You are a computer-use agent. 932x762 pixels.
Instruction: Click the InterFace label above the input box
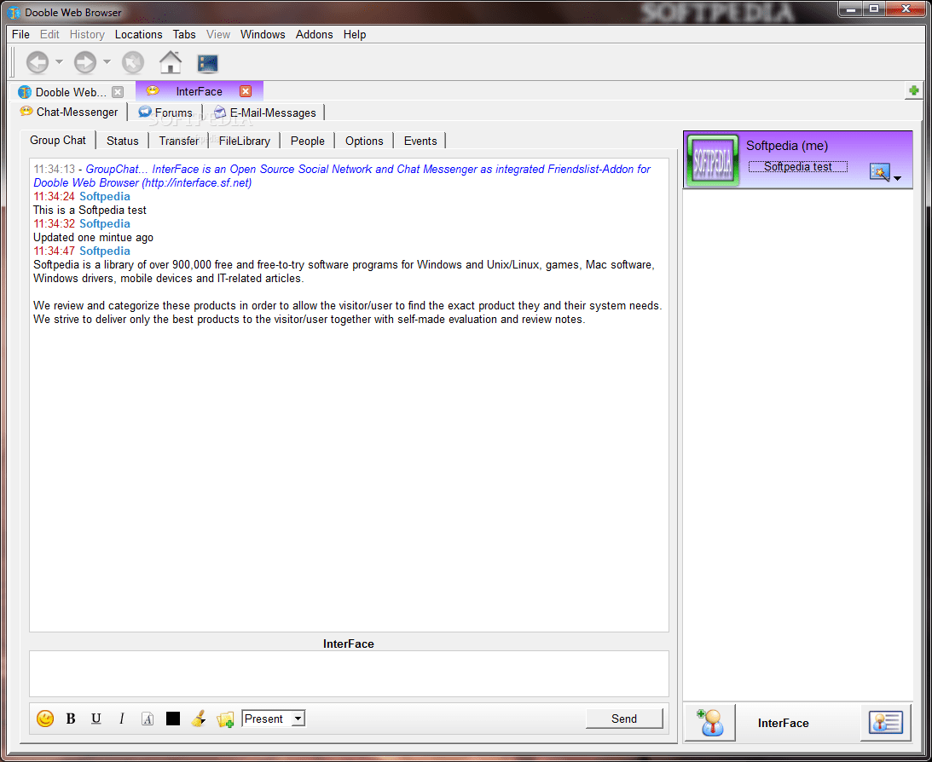[348, 644]
